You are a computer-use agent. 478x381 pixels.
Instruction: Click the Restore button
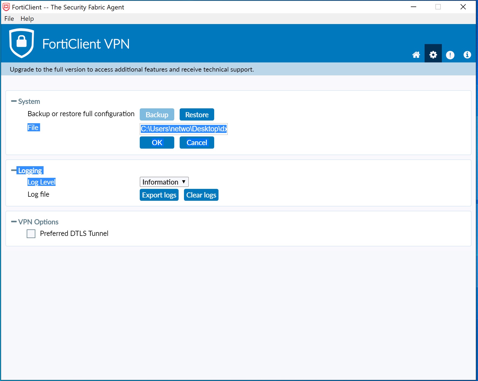(197, 115)
